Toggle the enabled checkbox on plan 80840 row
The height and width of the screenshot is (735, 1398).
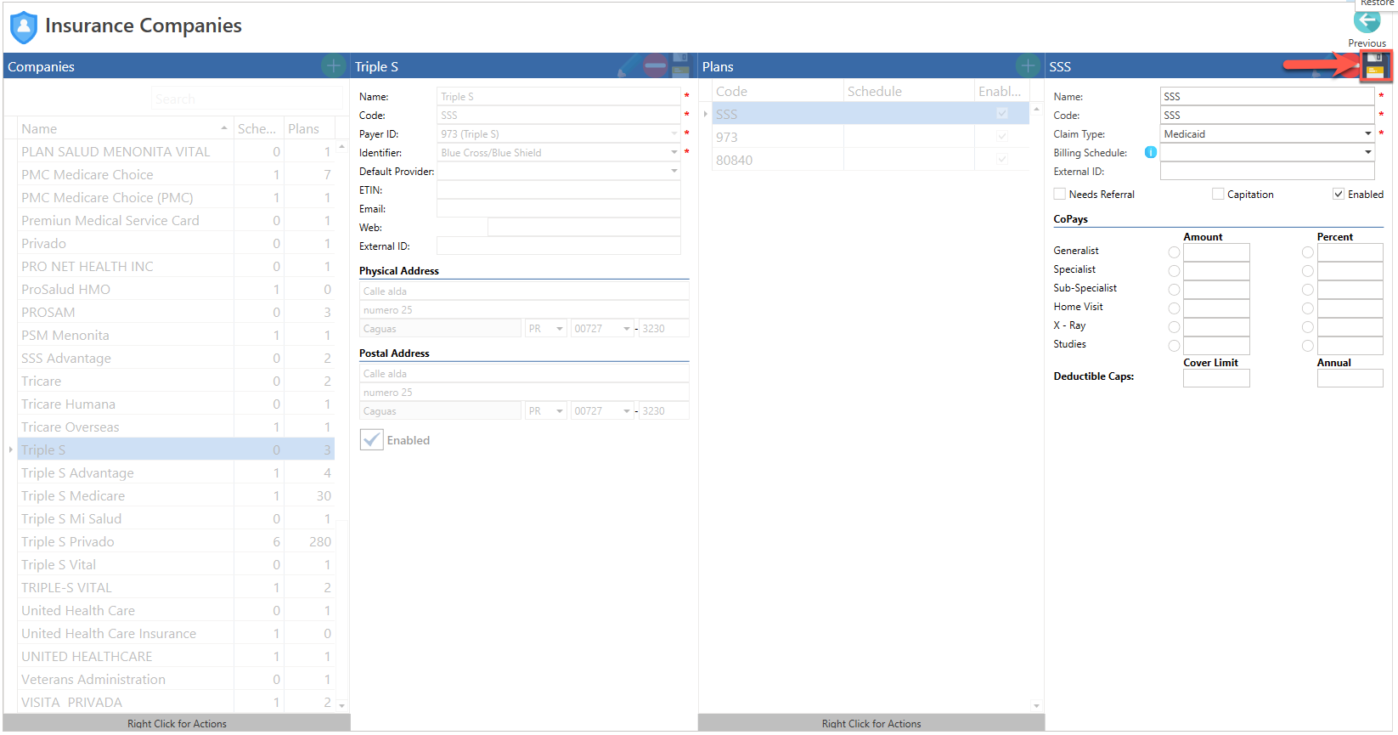click(1002, 159)
